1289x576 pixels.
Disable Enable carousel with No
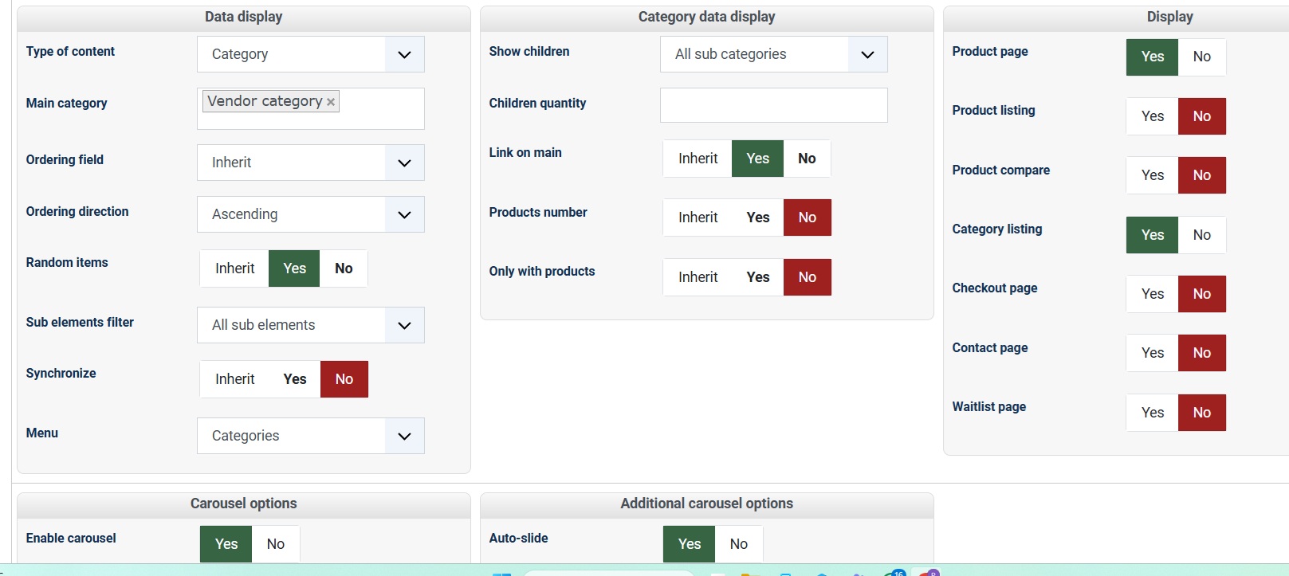pyautogui.click(x=276, y=544)
